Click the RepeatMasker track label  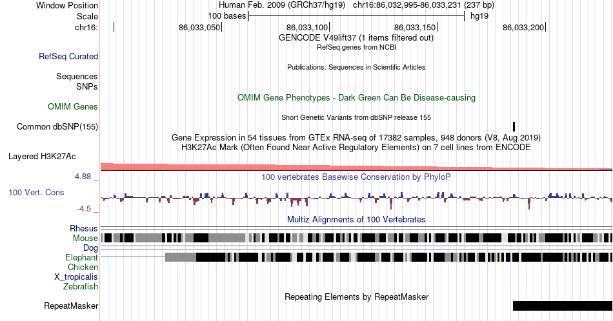(x=71, y=306)
